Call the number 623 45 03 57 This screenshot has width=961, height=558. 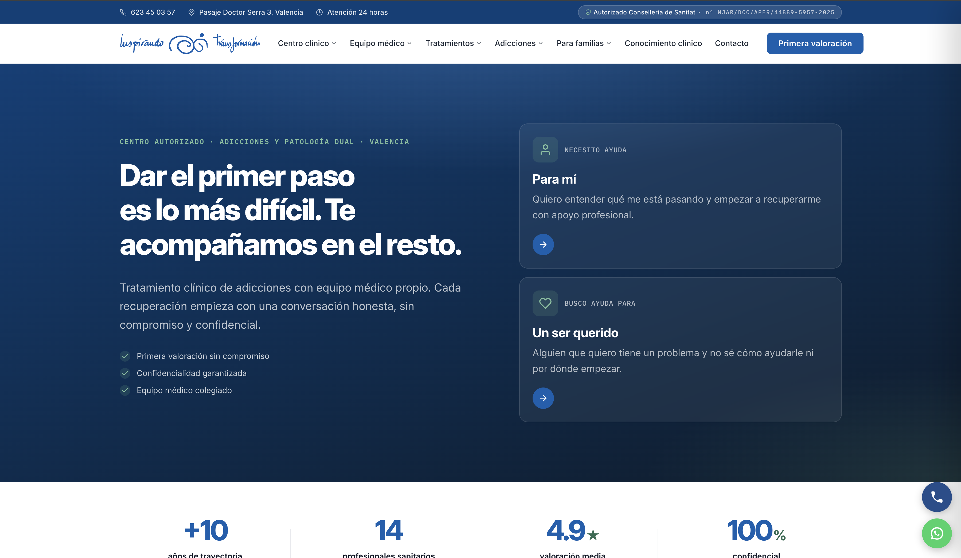tap(153, 12)
